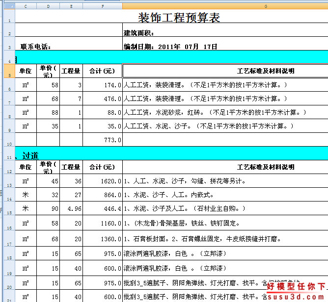Click the total cell 35.0

(x=103, y=126)
